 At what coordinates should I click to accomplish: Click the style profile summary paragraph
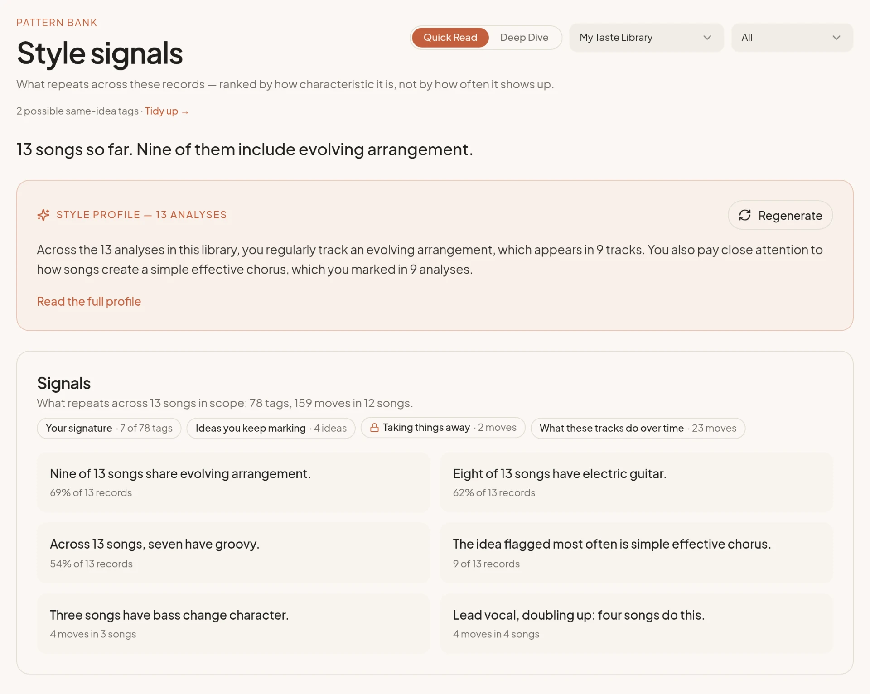[430, 260]
